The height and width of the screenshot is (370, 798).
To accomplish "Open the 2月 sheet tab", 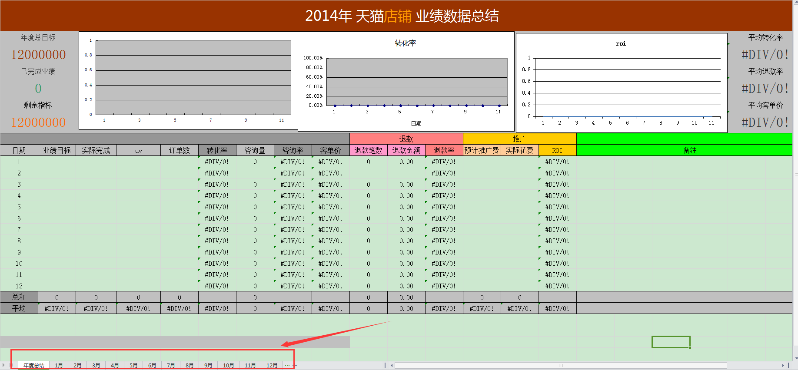I will coord(77,365).
